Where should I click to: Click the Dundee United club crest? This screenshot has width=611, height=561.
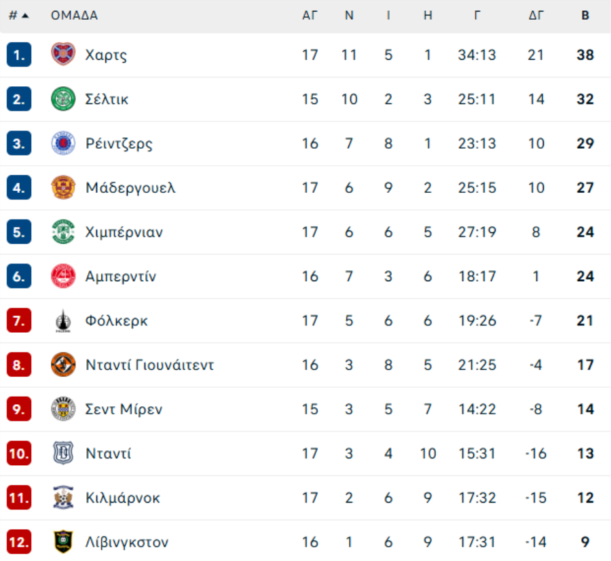(63, 365)
